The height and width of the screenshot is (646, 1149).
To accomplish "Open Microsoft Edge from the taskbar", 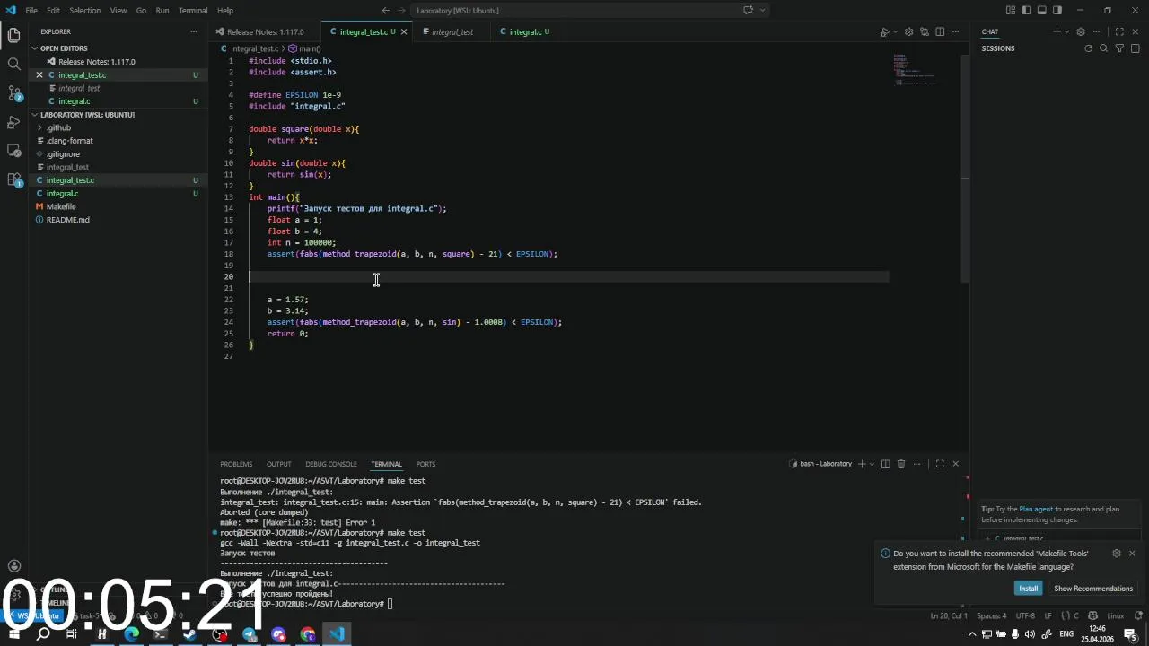I will pyautogui.click(x=131, y=634).
